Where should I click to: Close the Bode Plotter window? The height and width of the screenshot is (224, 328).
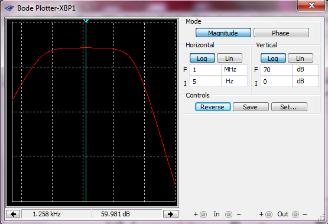coord(311,5)
